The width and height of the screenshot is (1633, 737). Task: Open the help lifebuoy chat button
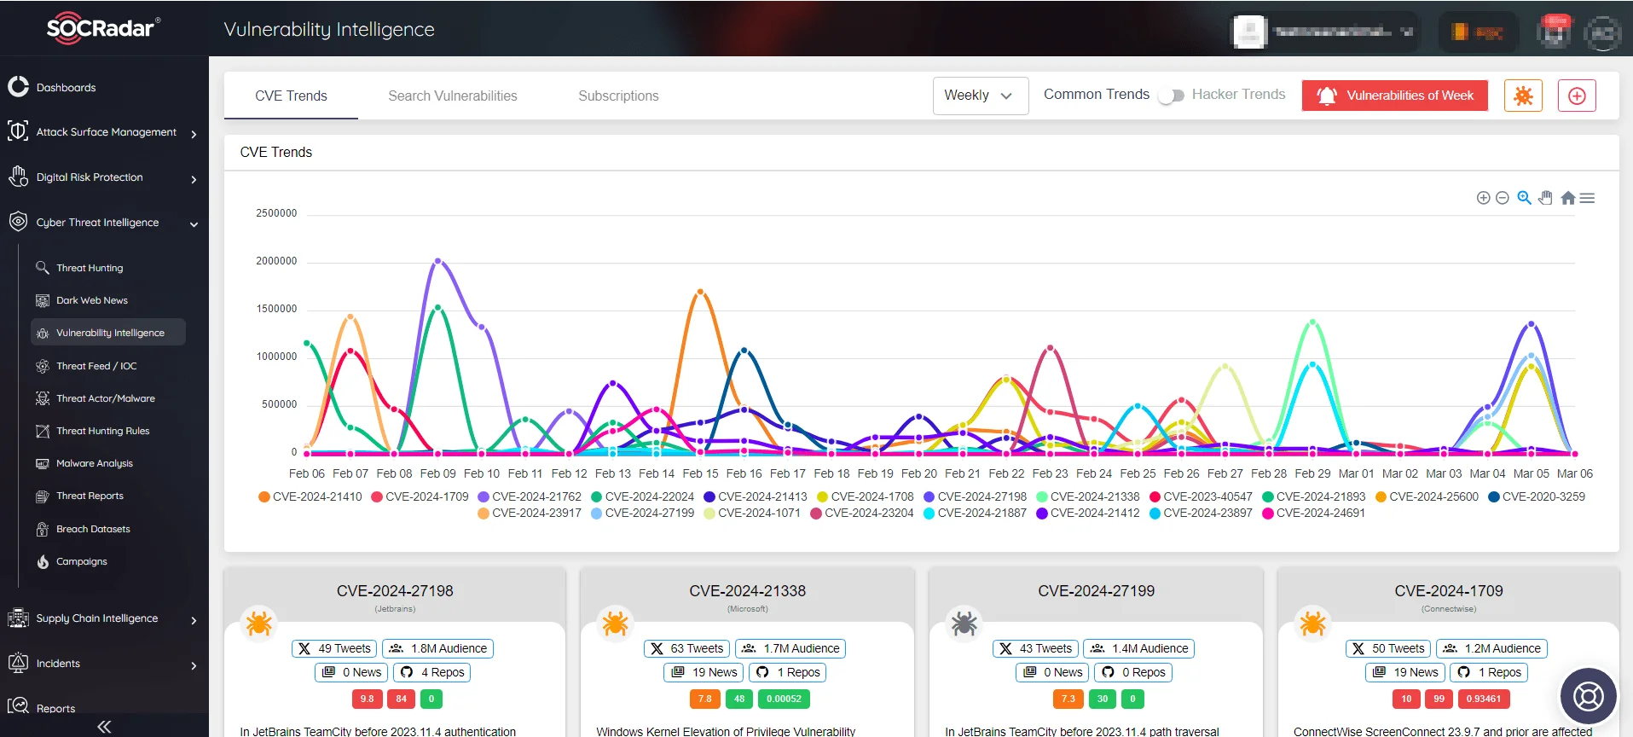click(1588, 697)
